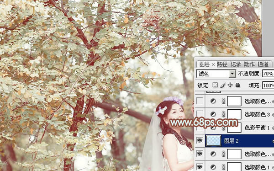Click the 不透明度: label
The image size is (274, 171).
[249, 74]
